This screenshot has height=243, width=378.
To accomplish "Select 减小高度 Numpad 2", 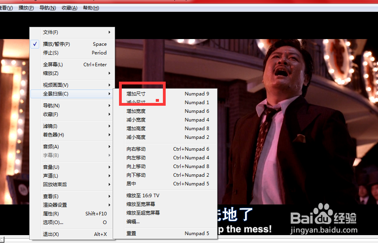I will pyautogui.click(x=165, y=137).
